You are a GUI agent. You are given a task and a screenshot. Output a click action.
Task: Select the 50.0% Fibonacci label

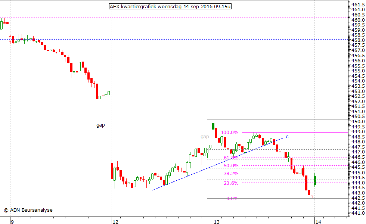(x=231, y=166)
